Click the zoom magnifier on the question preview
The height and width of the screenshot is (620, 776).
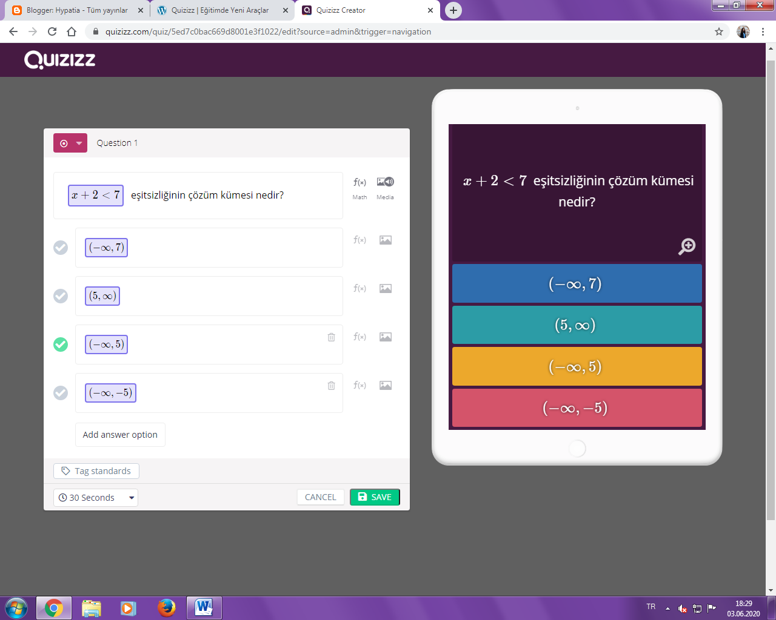[x=686, y=246]
